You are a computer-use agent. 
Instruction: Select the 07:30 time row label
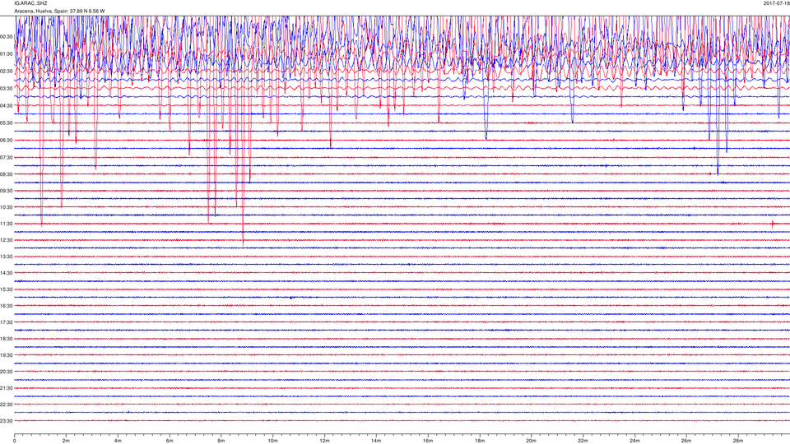pos(6,157)
